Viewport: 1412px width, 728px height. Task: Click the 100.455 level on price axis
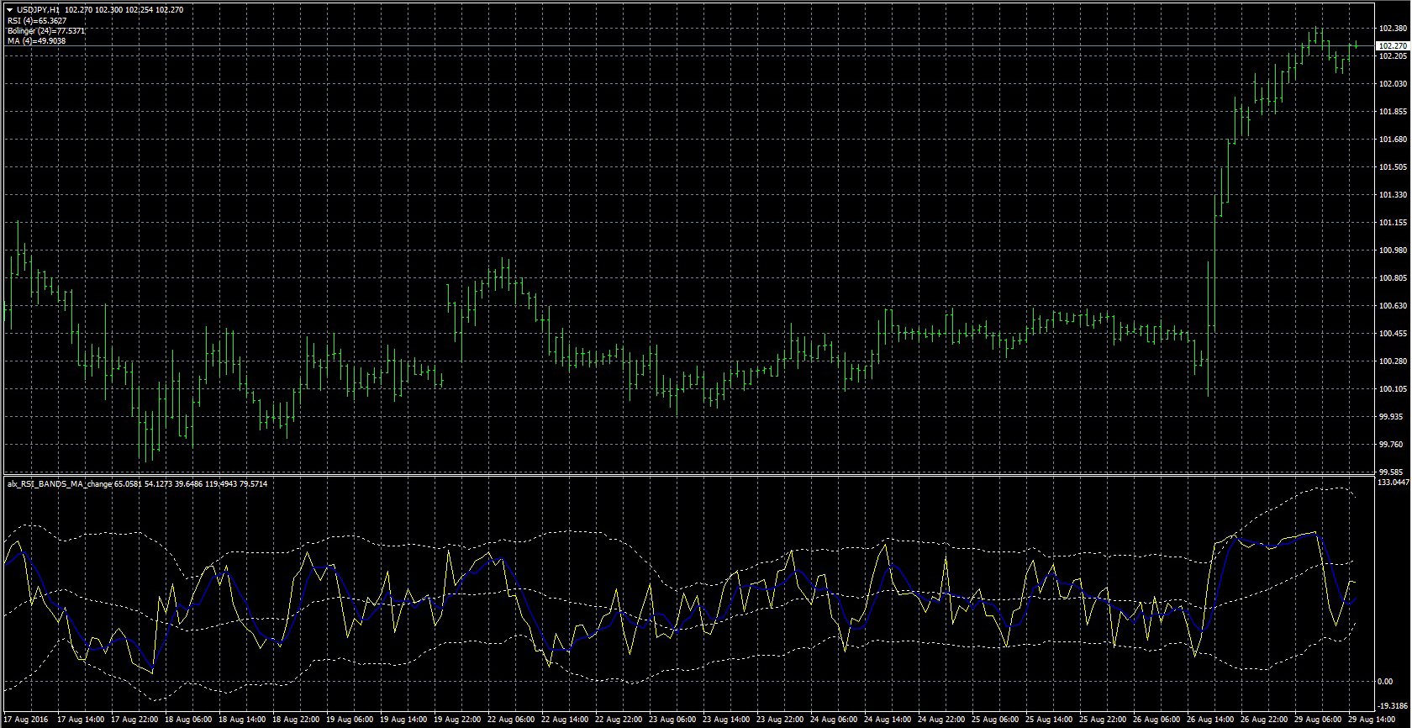pyautogui.click(x=1393, y=334)
